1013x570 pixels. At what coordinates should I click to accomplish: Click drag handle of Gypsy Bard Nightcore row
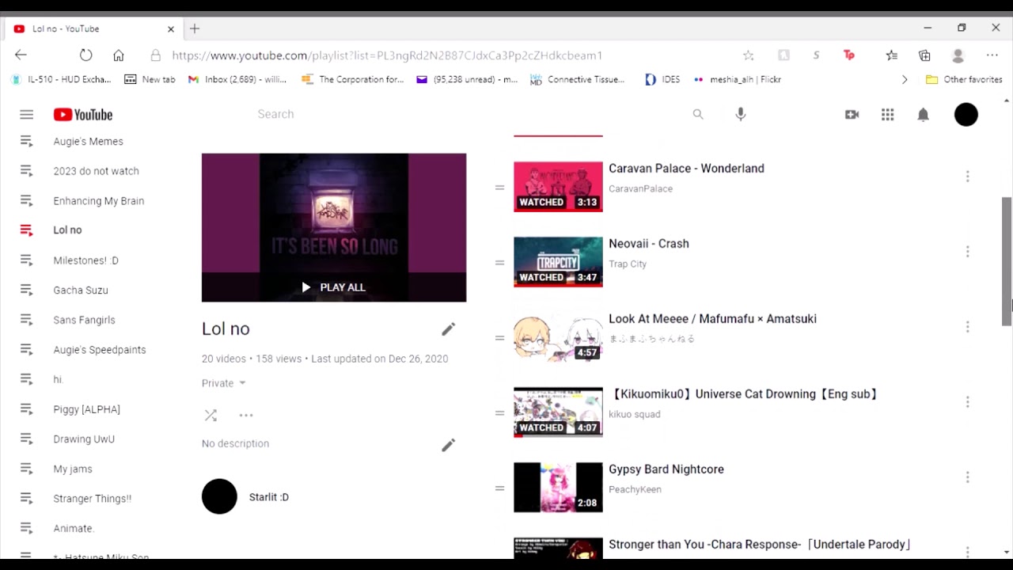[x=499, y=488]
